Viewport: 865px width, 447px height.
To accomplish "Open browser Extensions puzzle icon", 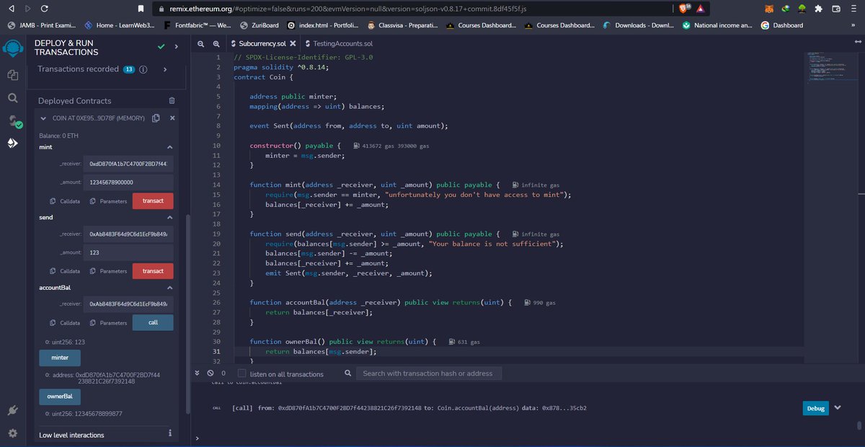I will pos(818,9).
